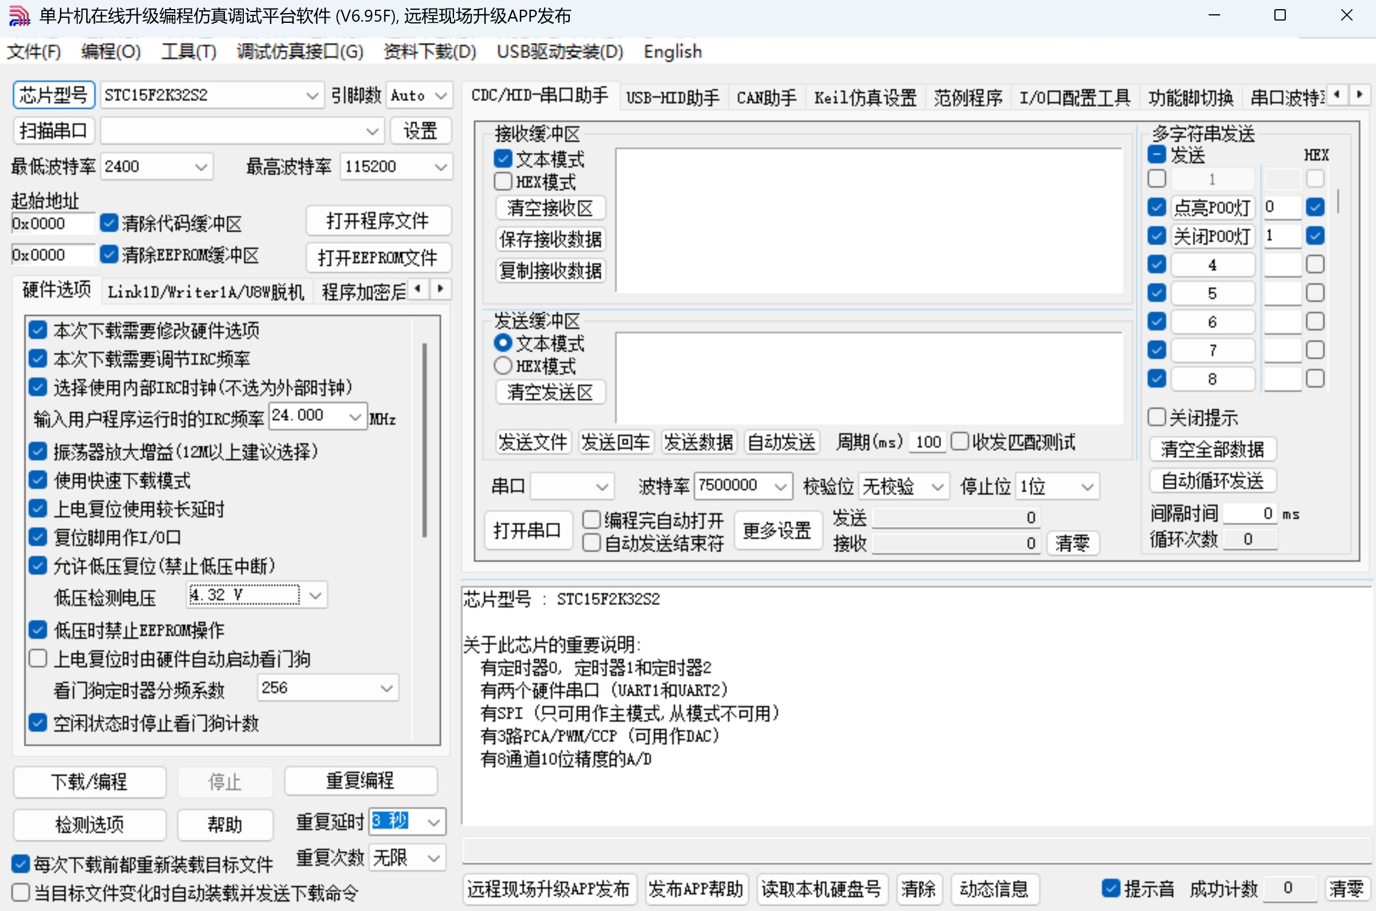The height and width of the screenshot is (911, 1376).
Task: Click 扫描串口 button
Action: [54, 131]
